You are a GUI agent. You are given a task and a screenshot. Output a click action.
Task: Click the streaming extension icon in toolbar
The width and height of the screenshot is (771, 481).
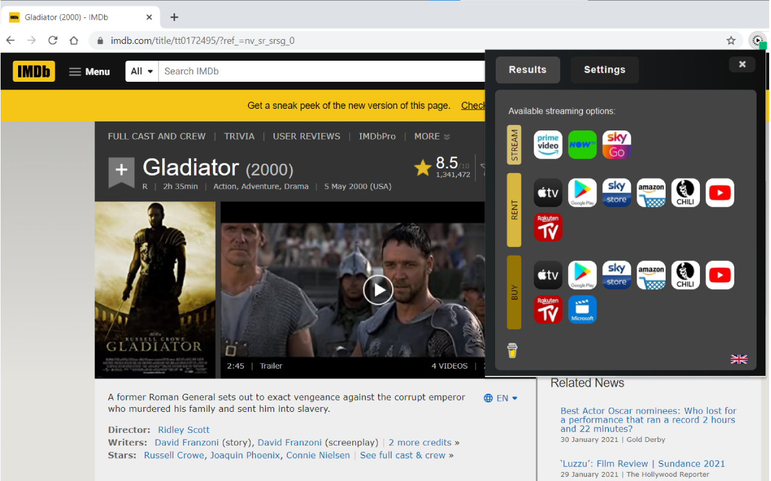point(757,41)
